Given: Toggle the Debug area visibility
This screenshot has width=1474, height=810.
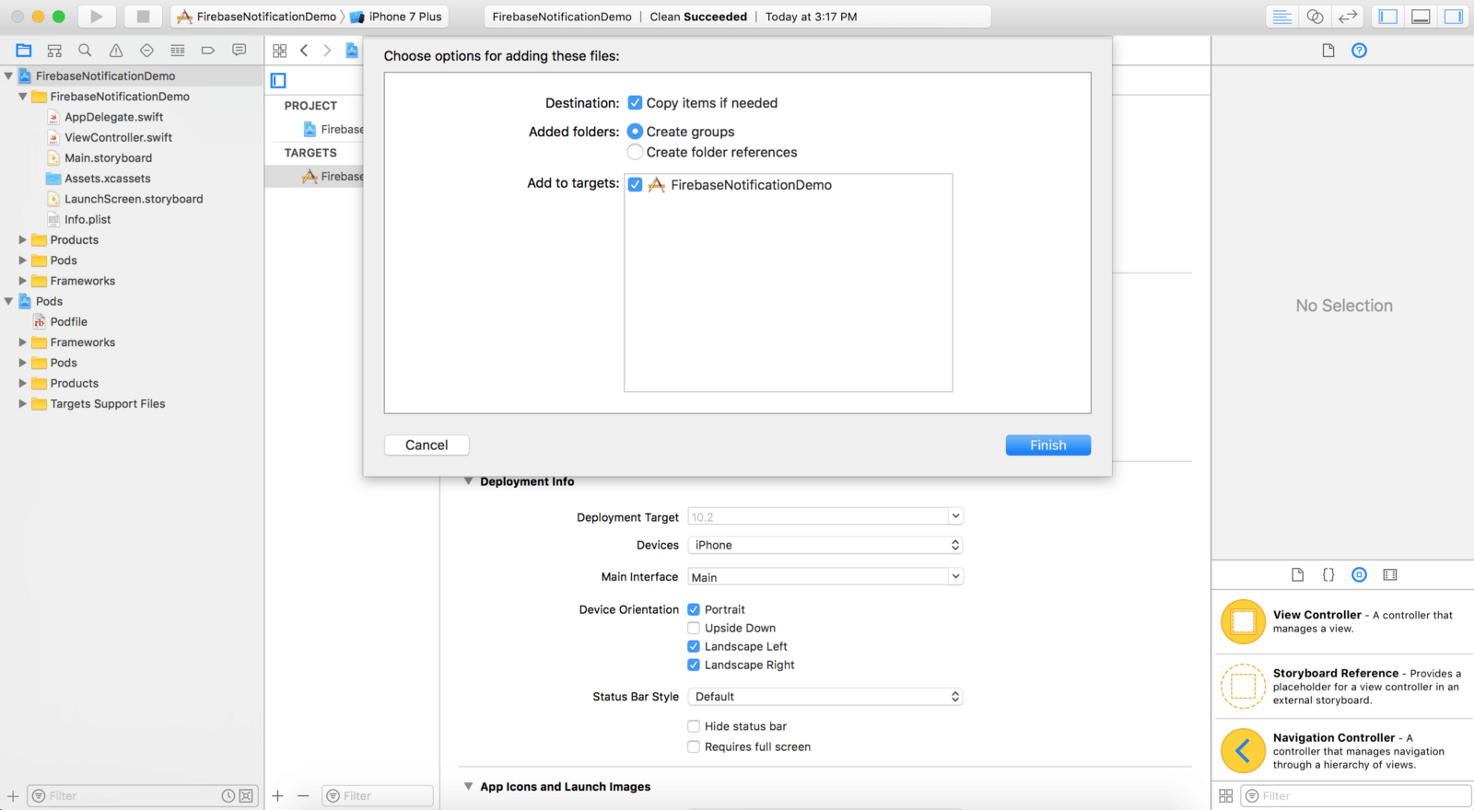Looking at the screenshot, I should [1421, 17].
